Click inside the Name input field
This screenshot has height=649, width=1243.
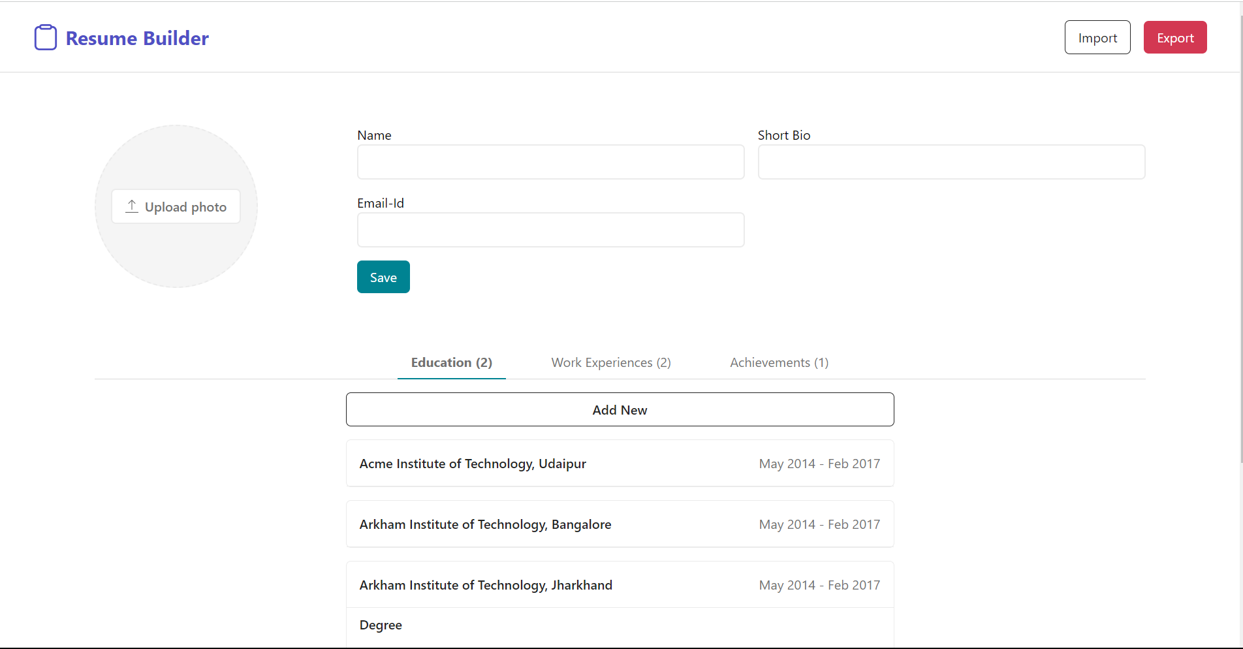point(550,162)
